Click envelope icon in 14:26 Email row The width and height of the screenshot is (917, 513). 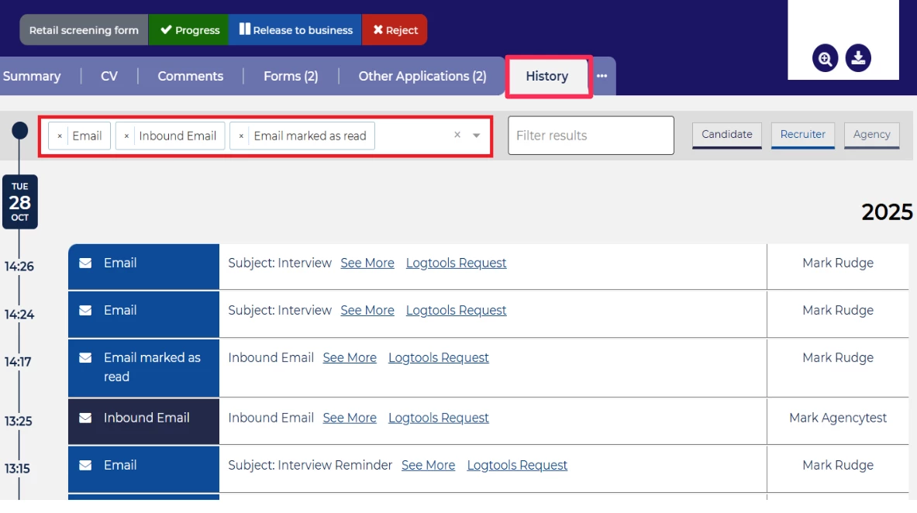(x=85, y=263)
